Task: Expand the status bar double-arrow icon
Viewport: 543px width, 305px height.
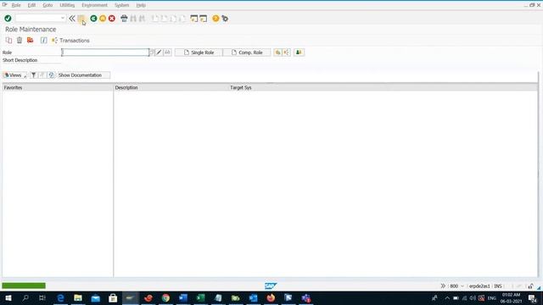Action: pos(443,286)
